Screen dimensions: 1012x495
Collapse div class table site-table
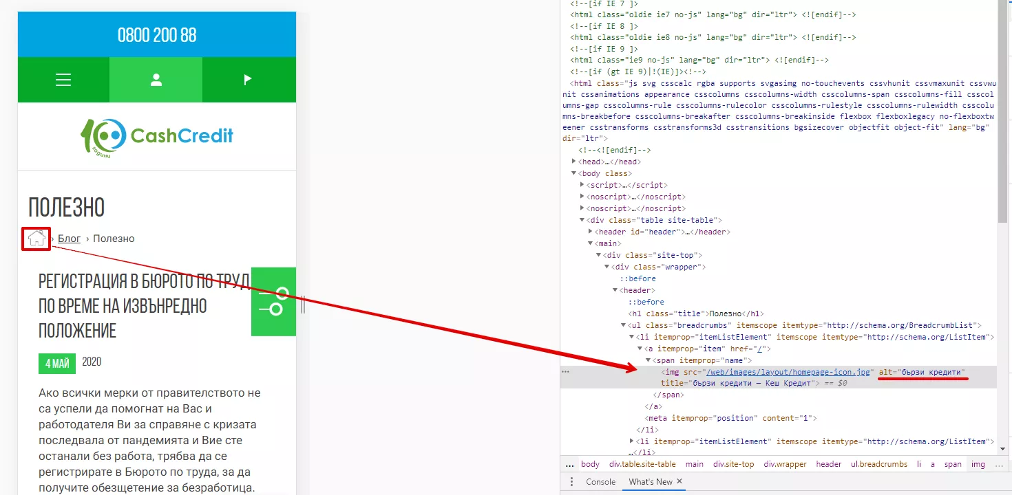coord(582,220)
